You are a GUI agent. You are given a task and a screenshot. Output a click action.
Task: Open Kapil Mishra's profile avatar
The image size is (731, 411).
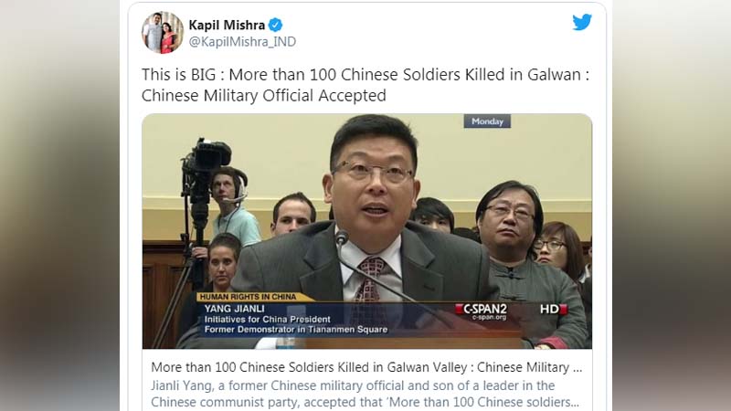coord(163,33)
